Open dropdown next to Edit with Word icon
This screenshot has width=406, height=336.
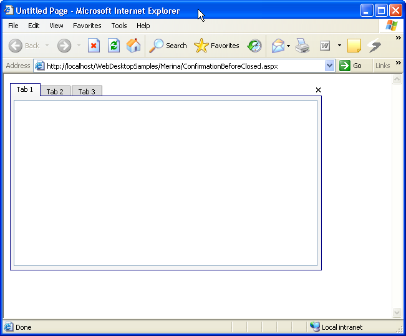tap(339, 46)
